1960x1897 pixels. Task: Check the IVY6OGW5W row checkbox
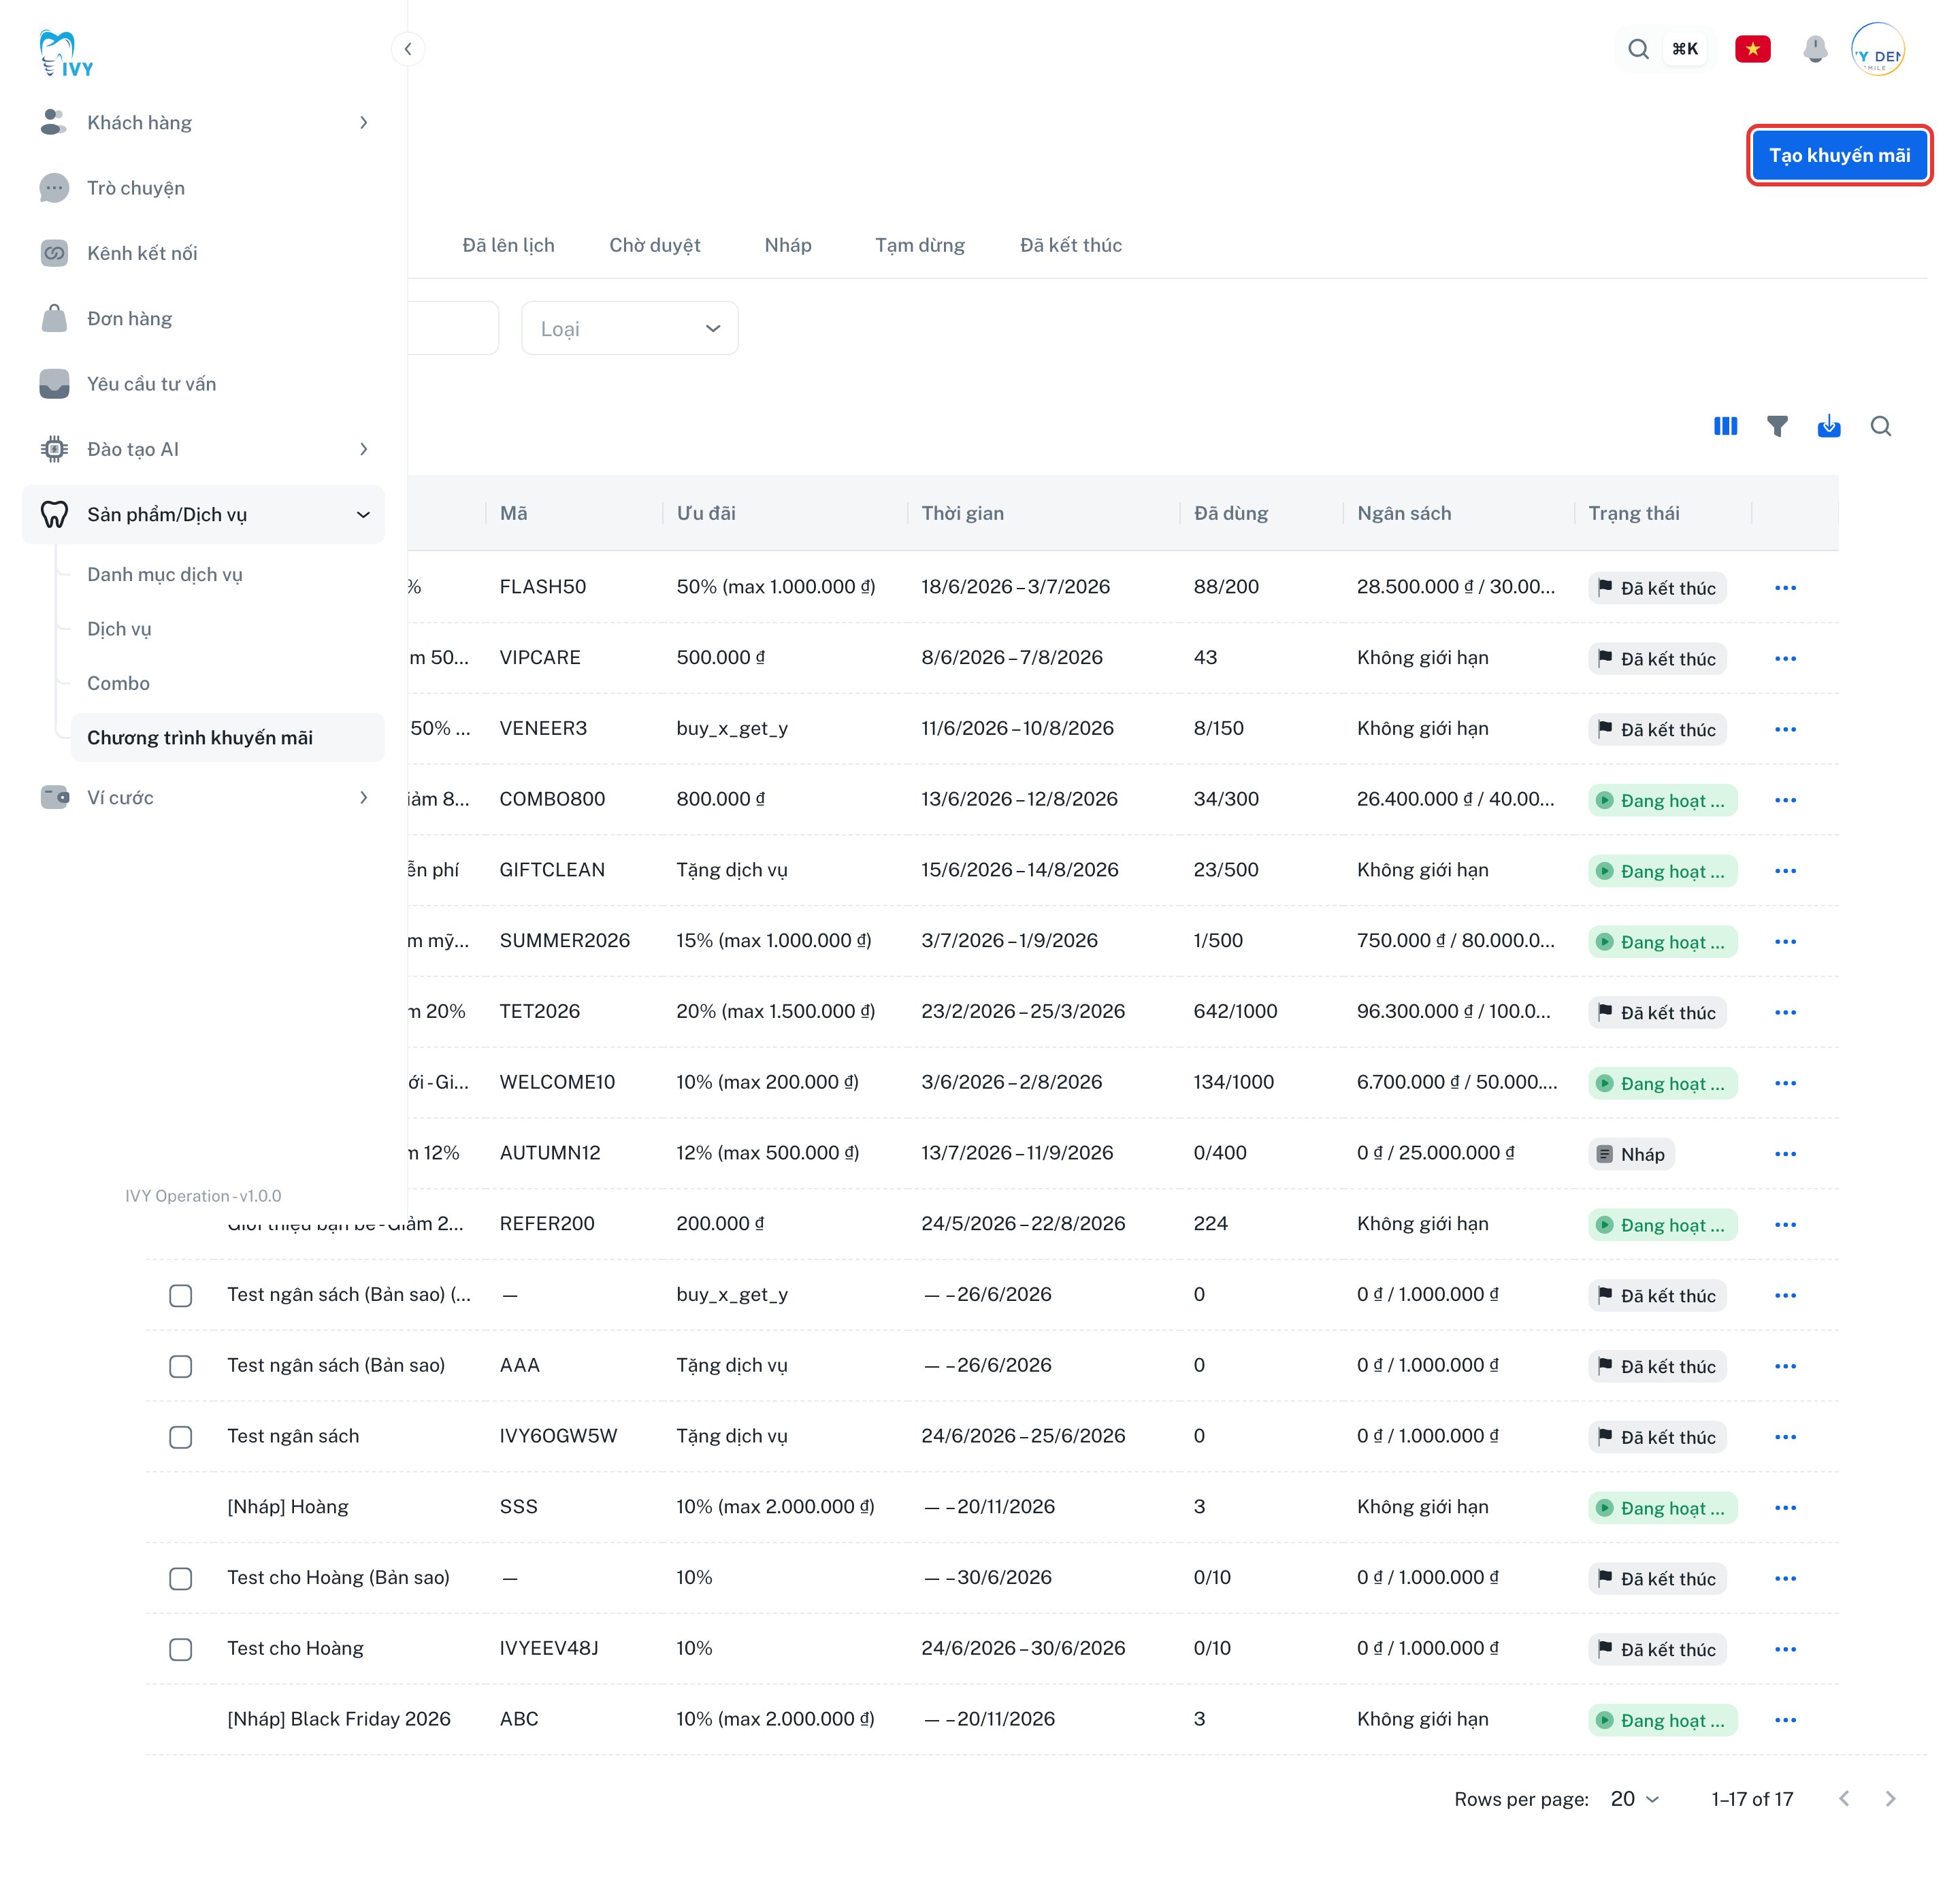pos(181,1437)
